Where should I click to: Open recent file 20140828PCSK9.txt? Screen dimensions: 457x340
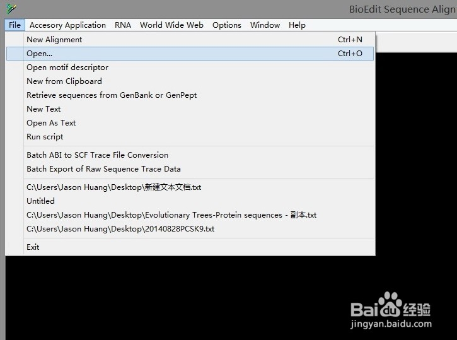click(190, 229)
